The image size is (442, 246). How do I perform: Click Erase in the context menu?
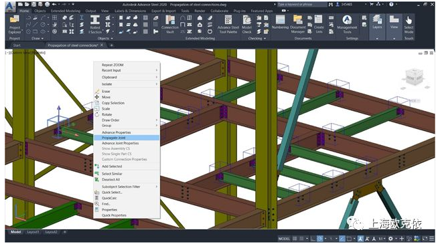tap(127, 92)
